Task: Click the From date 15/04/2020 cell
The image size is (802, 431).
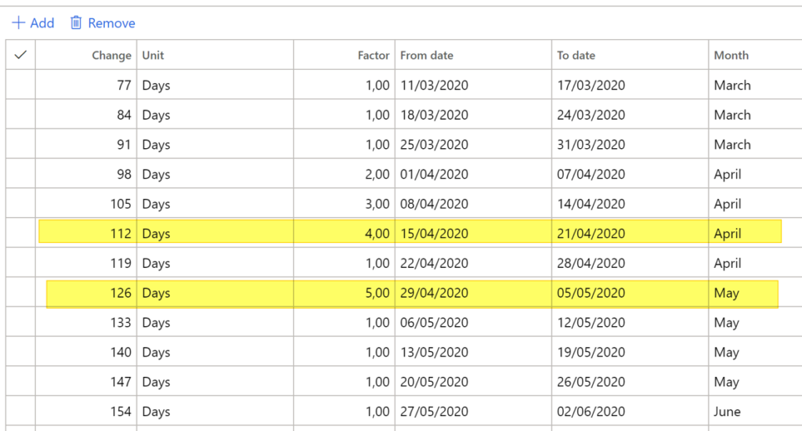Action: pyautogui.click(x=473, y=234)
